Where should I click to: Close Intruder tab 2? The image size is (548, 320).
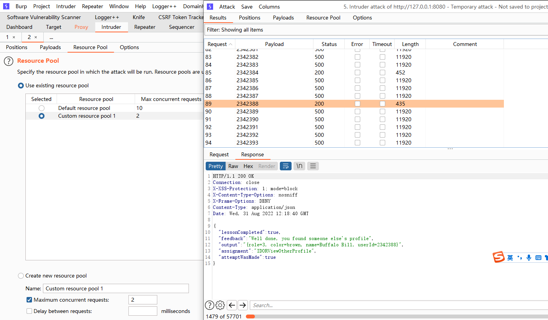(x=36, y=37)
